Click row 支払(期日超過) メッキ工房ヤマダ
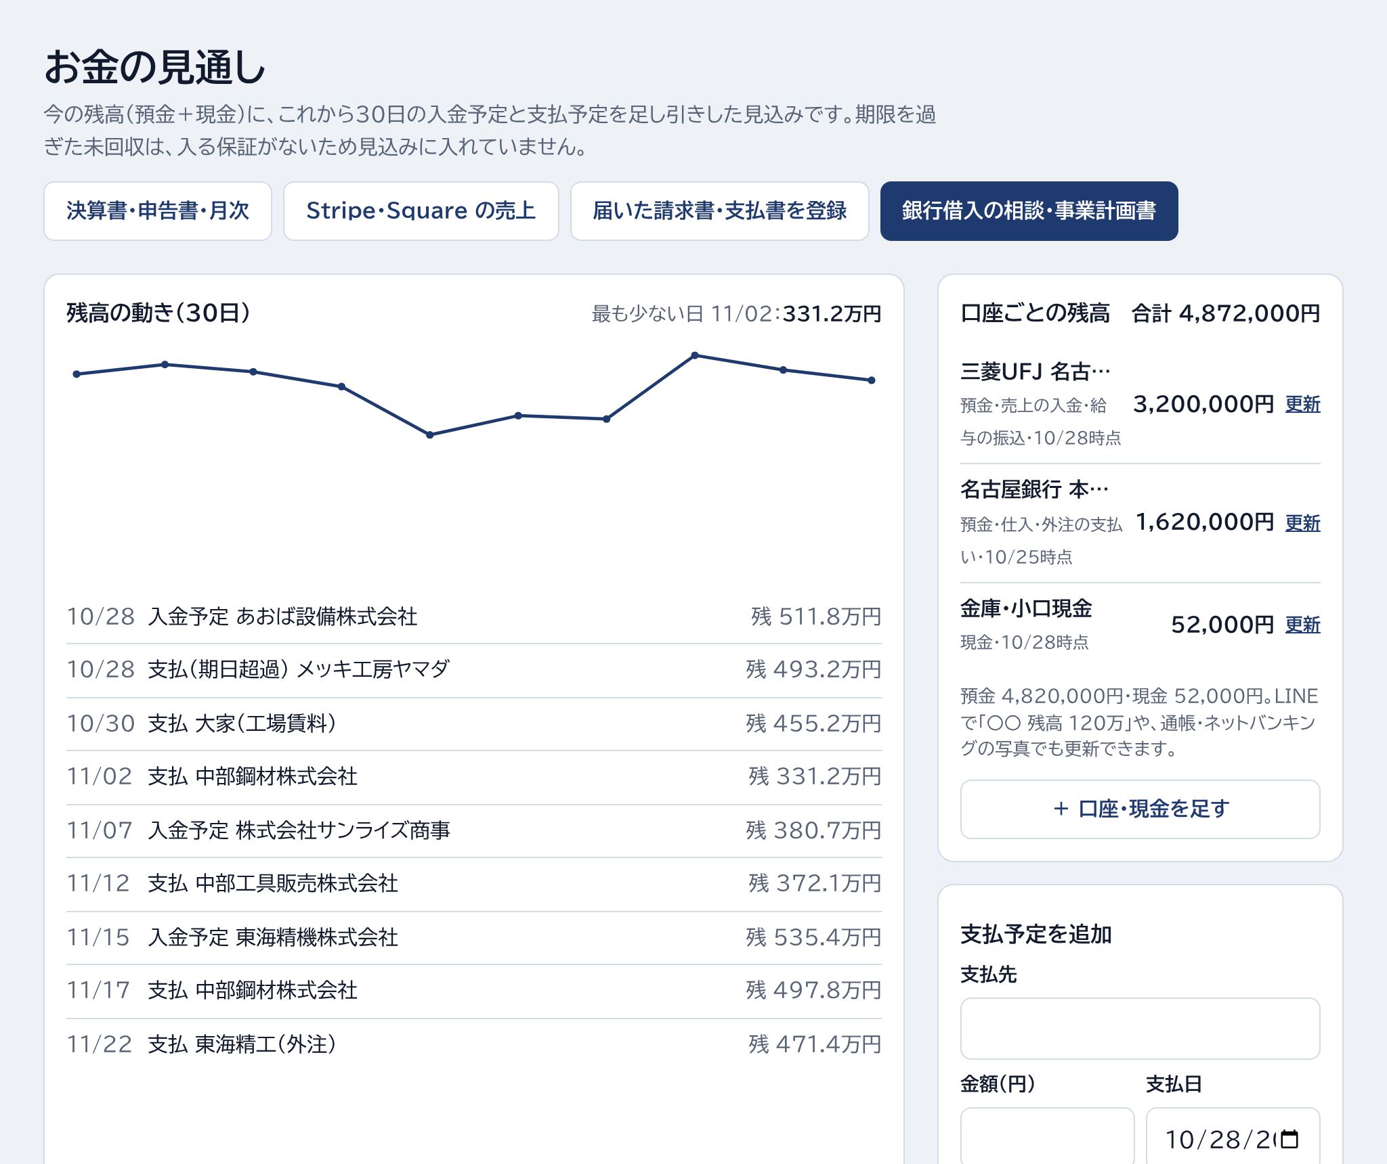The height and width of the screenshot is (1164, 1387). tap(474, 670)
